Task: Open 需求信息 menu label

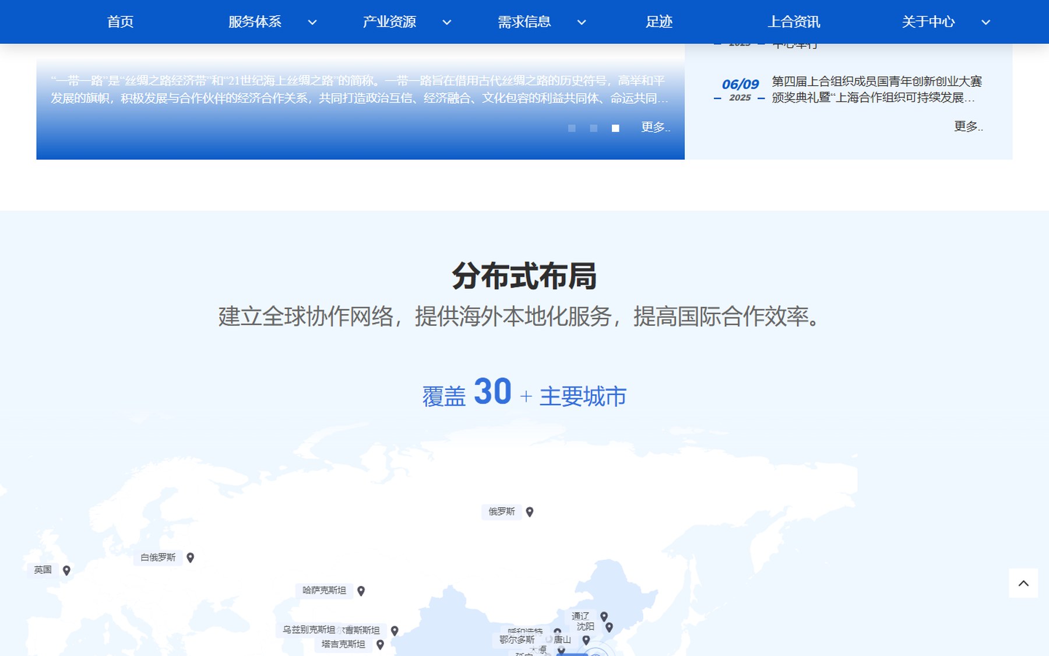Action: [x=524, y=22]
